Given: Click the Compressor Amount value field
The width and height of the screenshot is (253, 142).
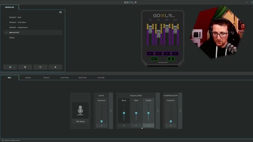Looking at the screenshot, I should point(171,125).
